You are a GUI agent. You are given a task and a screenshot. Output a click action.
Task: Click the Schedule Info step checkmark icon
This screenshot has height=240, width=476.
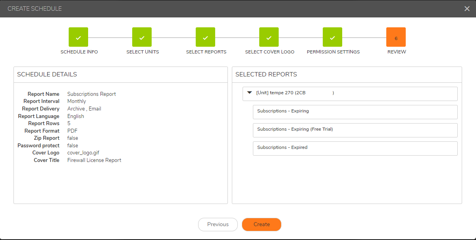tap(78, 37)
